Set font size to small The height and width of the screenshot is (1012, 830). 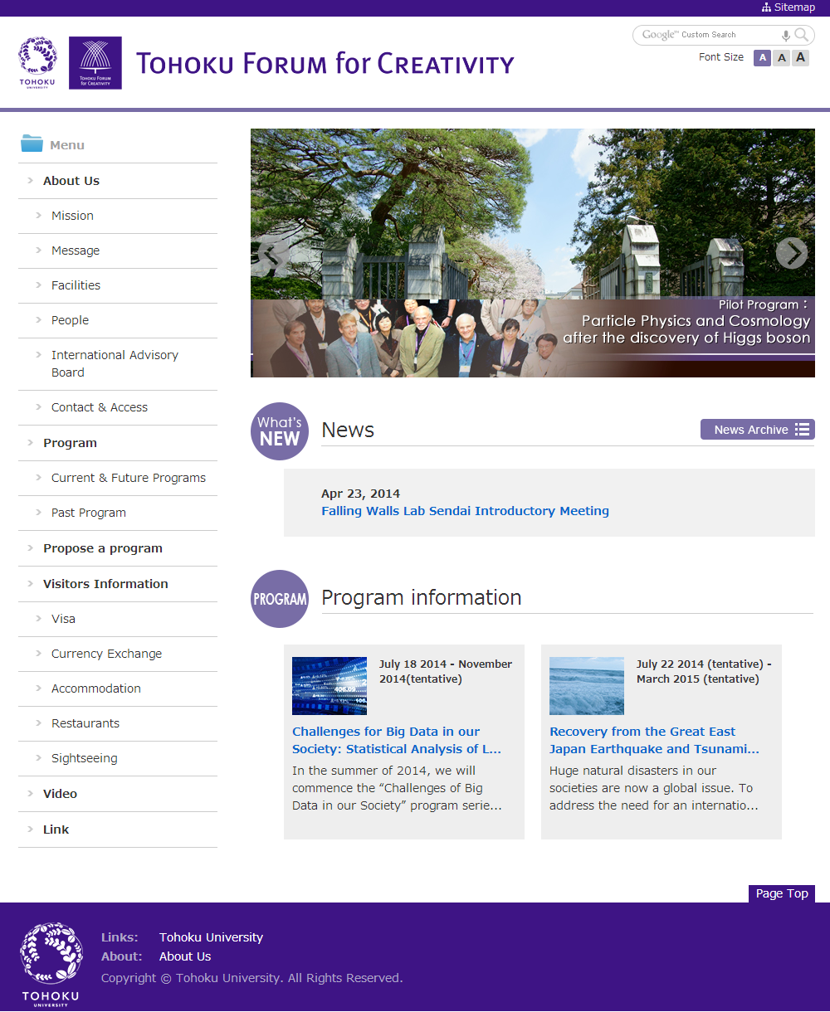pos(762,57)
